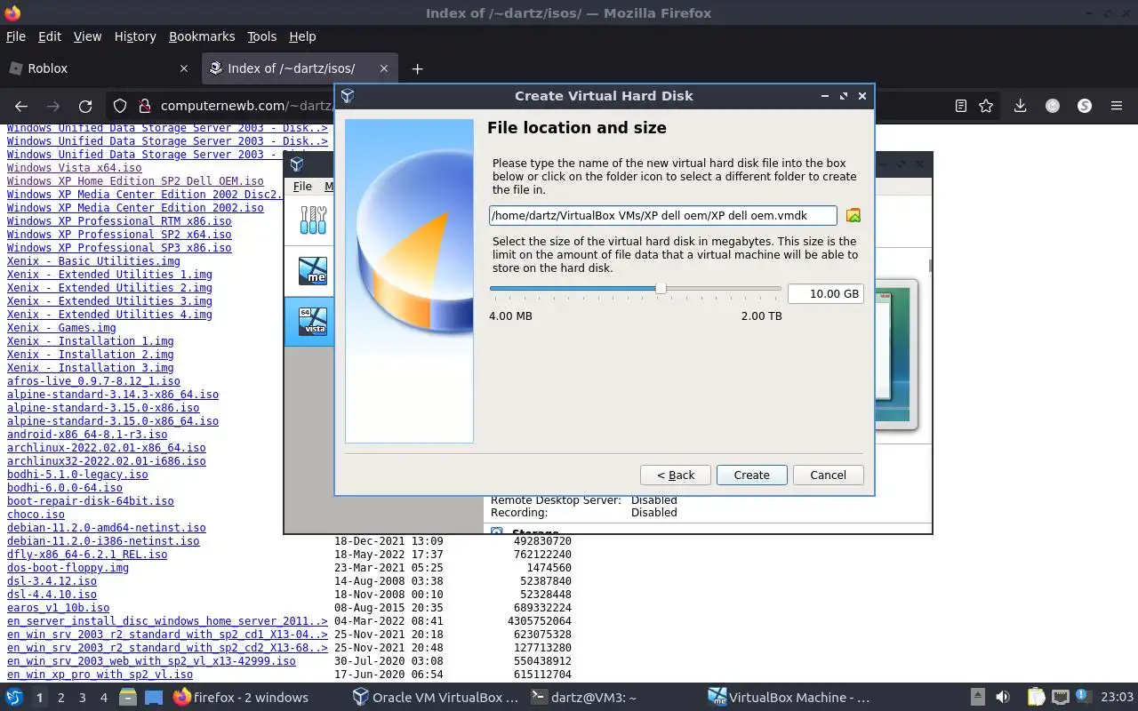1138x711 pixels.
Task: Click the notification info tray icon
Action: click(1085, 697)
